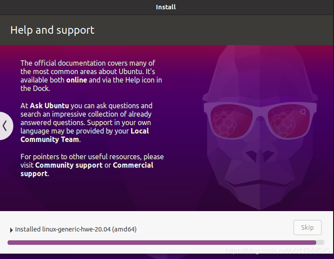Expand the installation details triangle

pos(11,230)
